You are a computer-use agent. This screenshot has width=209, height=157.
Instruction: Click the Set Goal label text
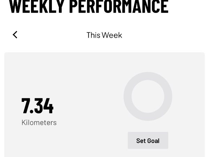(x=148, y=141)
